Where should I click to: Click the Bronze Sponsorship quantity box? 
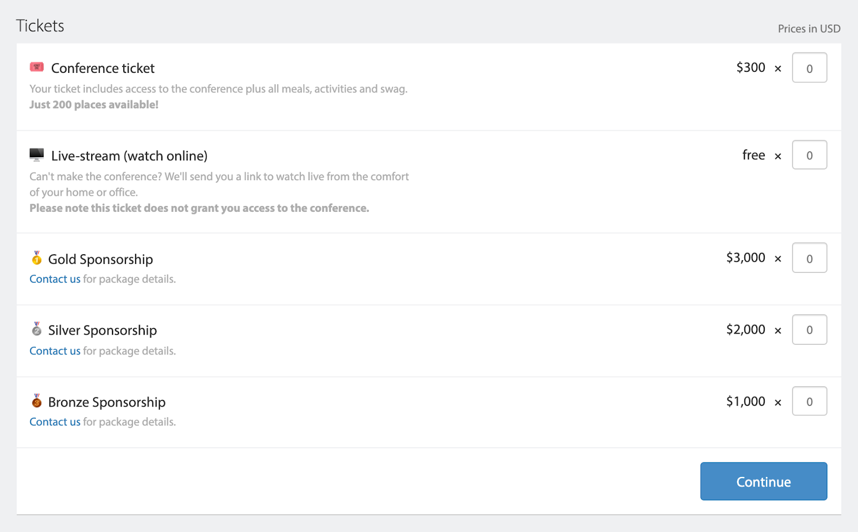pyautogui.click(x=809, y=401)
